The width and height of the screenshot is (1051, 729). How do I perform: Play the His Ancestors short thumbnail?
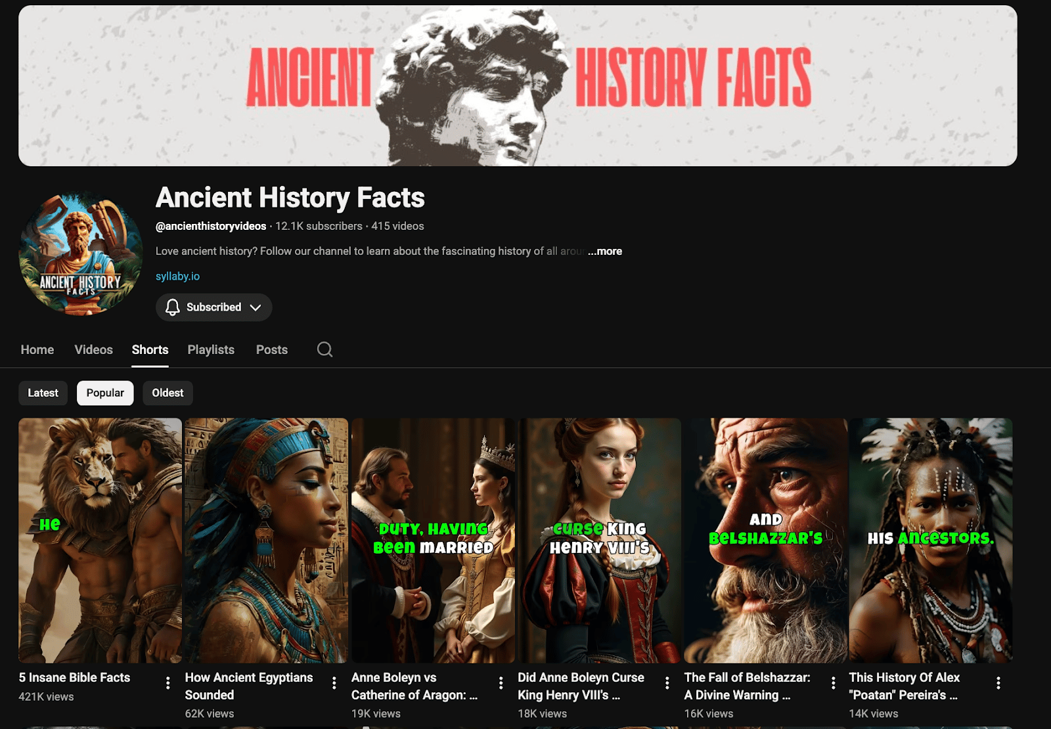[x=931, y=541]
